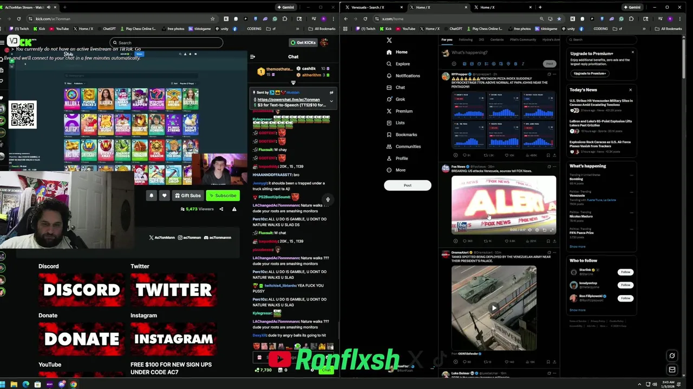Bookmark the NYPrepper pizza index post
Viewport: 693px width, 389px height.
click(548, 155)
